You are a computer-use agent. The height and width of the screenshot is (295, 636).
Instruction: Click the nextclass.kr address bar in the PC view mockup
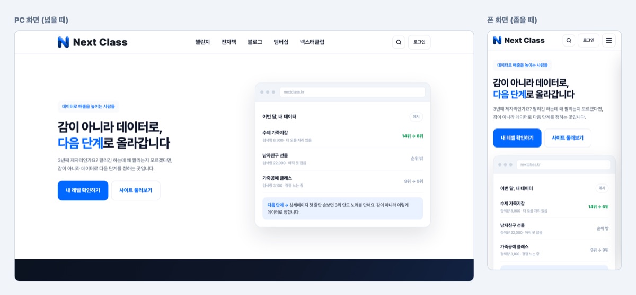[x=352, y=92]
